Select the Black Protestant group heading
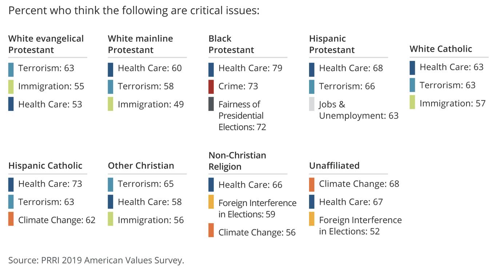This screenshot has height=269, width=493. point(231,44)
